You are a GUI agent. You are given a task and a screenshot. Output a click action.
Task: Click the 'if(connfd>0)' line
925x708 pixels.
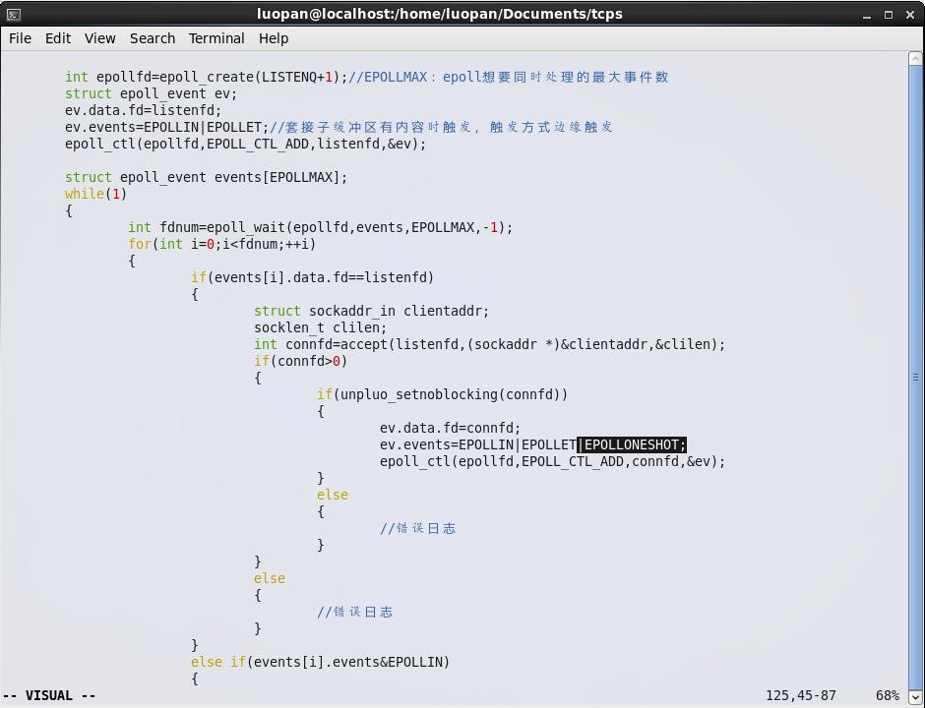tap(301, 361)
